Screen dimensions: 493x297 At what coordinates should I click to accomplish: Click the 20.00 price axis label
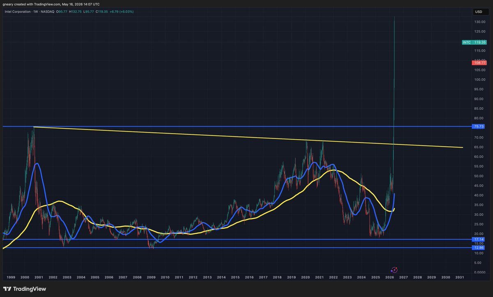click(x=479, y=234)
